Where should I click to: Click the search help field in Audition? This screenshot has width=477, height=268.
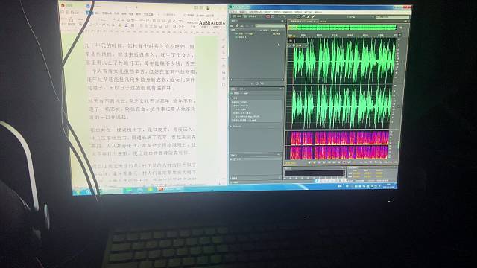393,17
